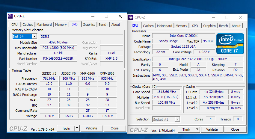Open Mainboard tab in right window
Screen dimensions: 255x139
(x=165, y=26)
